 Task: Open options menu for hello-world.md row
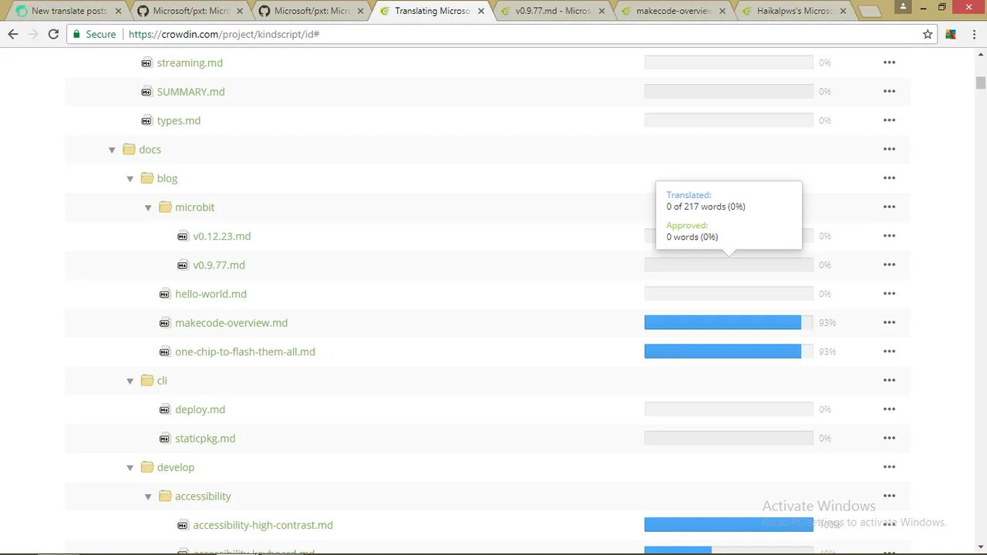[889, 294]
